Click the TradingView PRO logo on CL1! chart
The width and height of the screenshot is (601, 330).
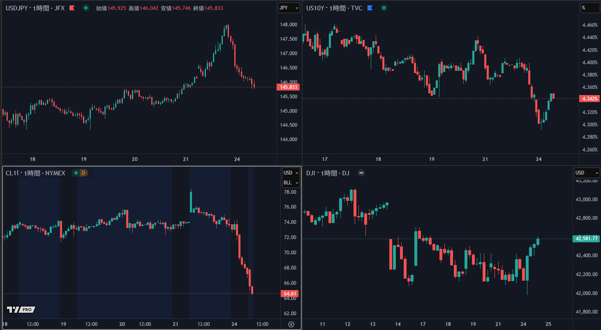[21, 309]
